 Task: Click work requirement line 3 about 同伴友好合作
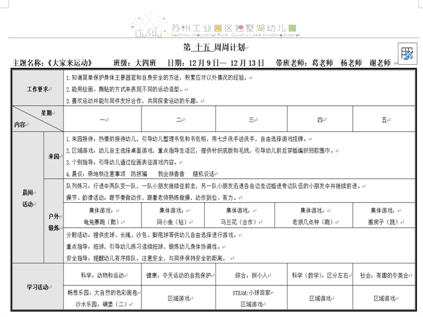[133, 101]
